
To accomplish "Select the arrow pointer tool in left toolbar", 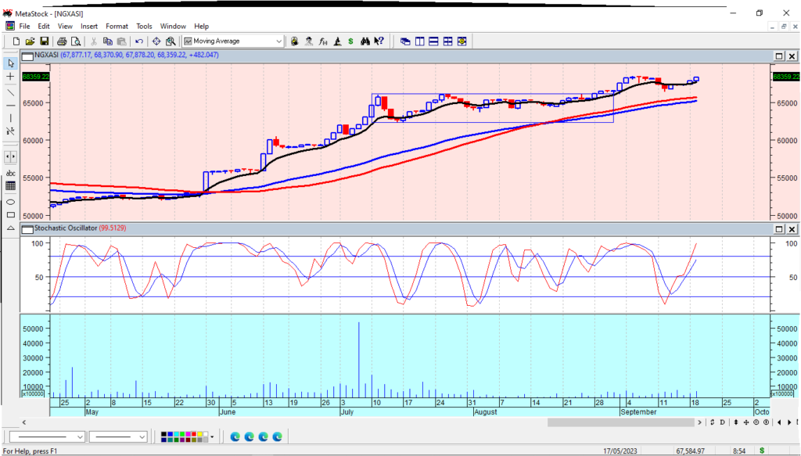I will click(11, 63).
